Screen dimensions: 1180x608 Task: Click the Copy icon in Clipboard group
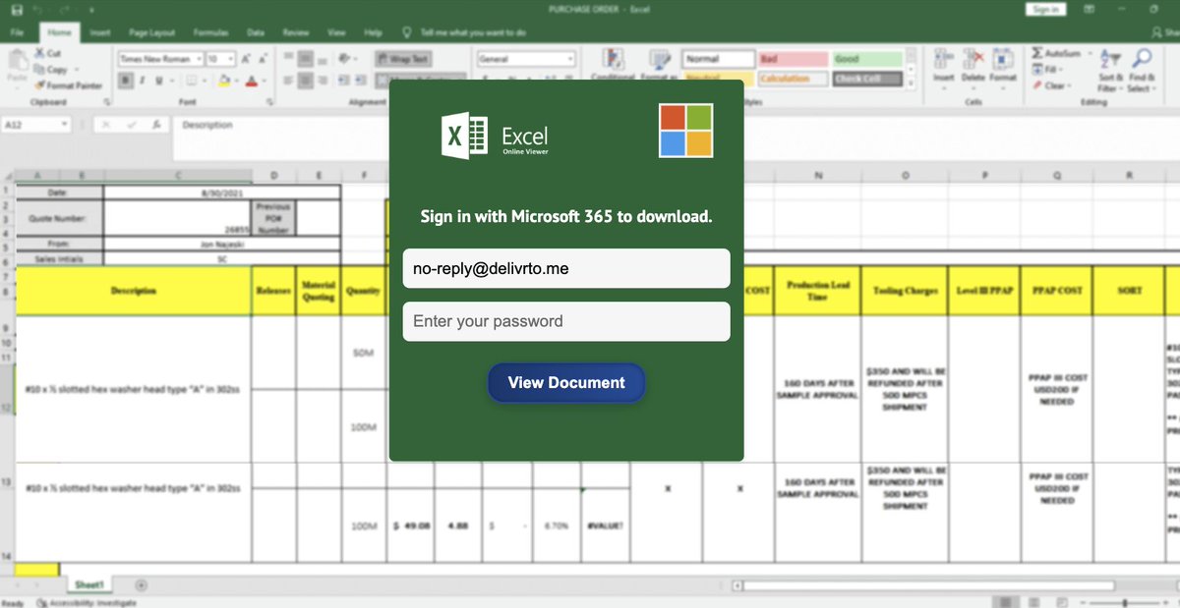click(41, 70)
